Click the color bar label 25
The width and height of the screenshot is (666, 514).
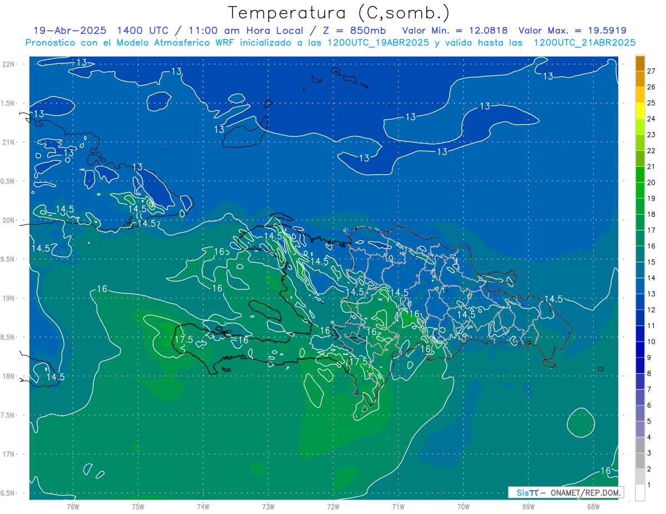click(x=651, y=103)
